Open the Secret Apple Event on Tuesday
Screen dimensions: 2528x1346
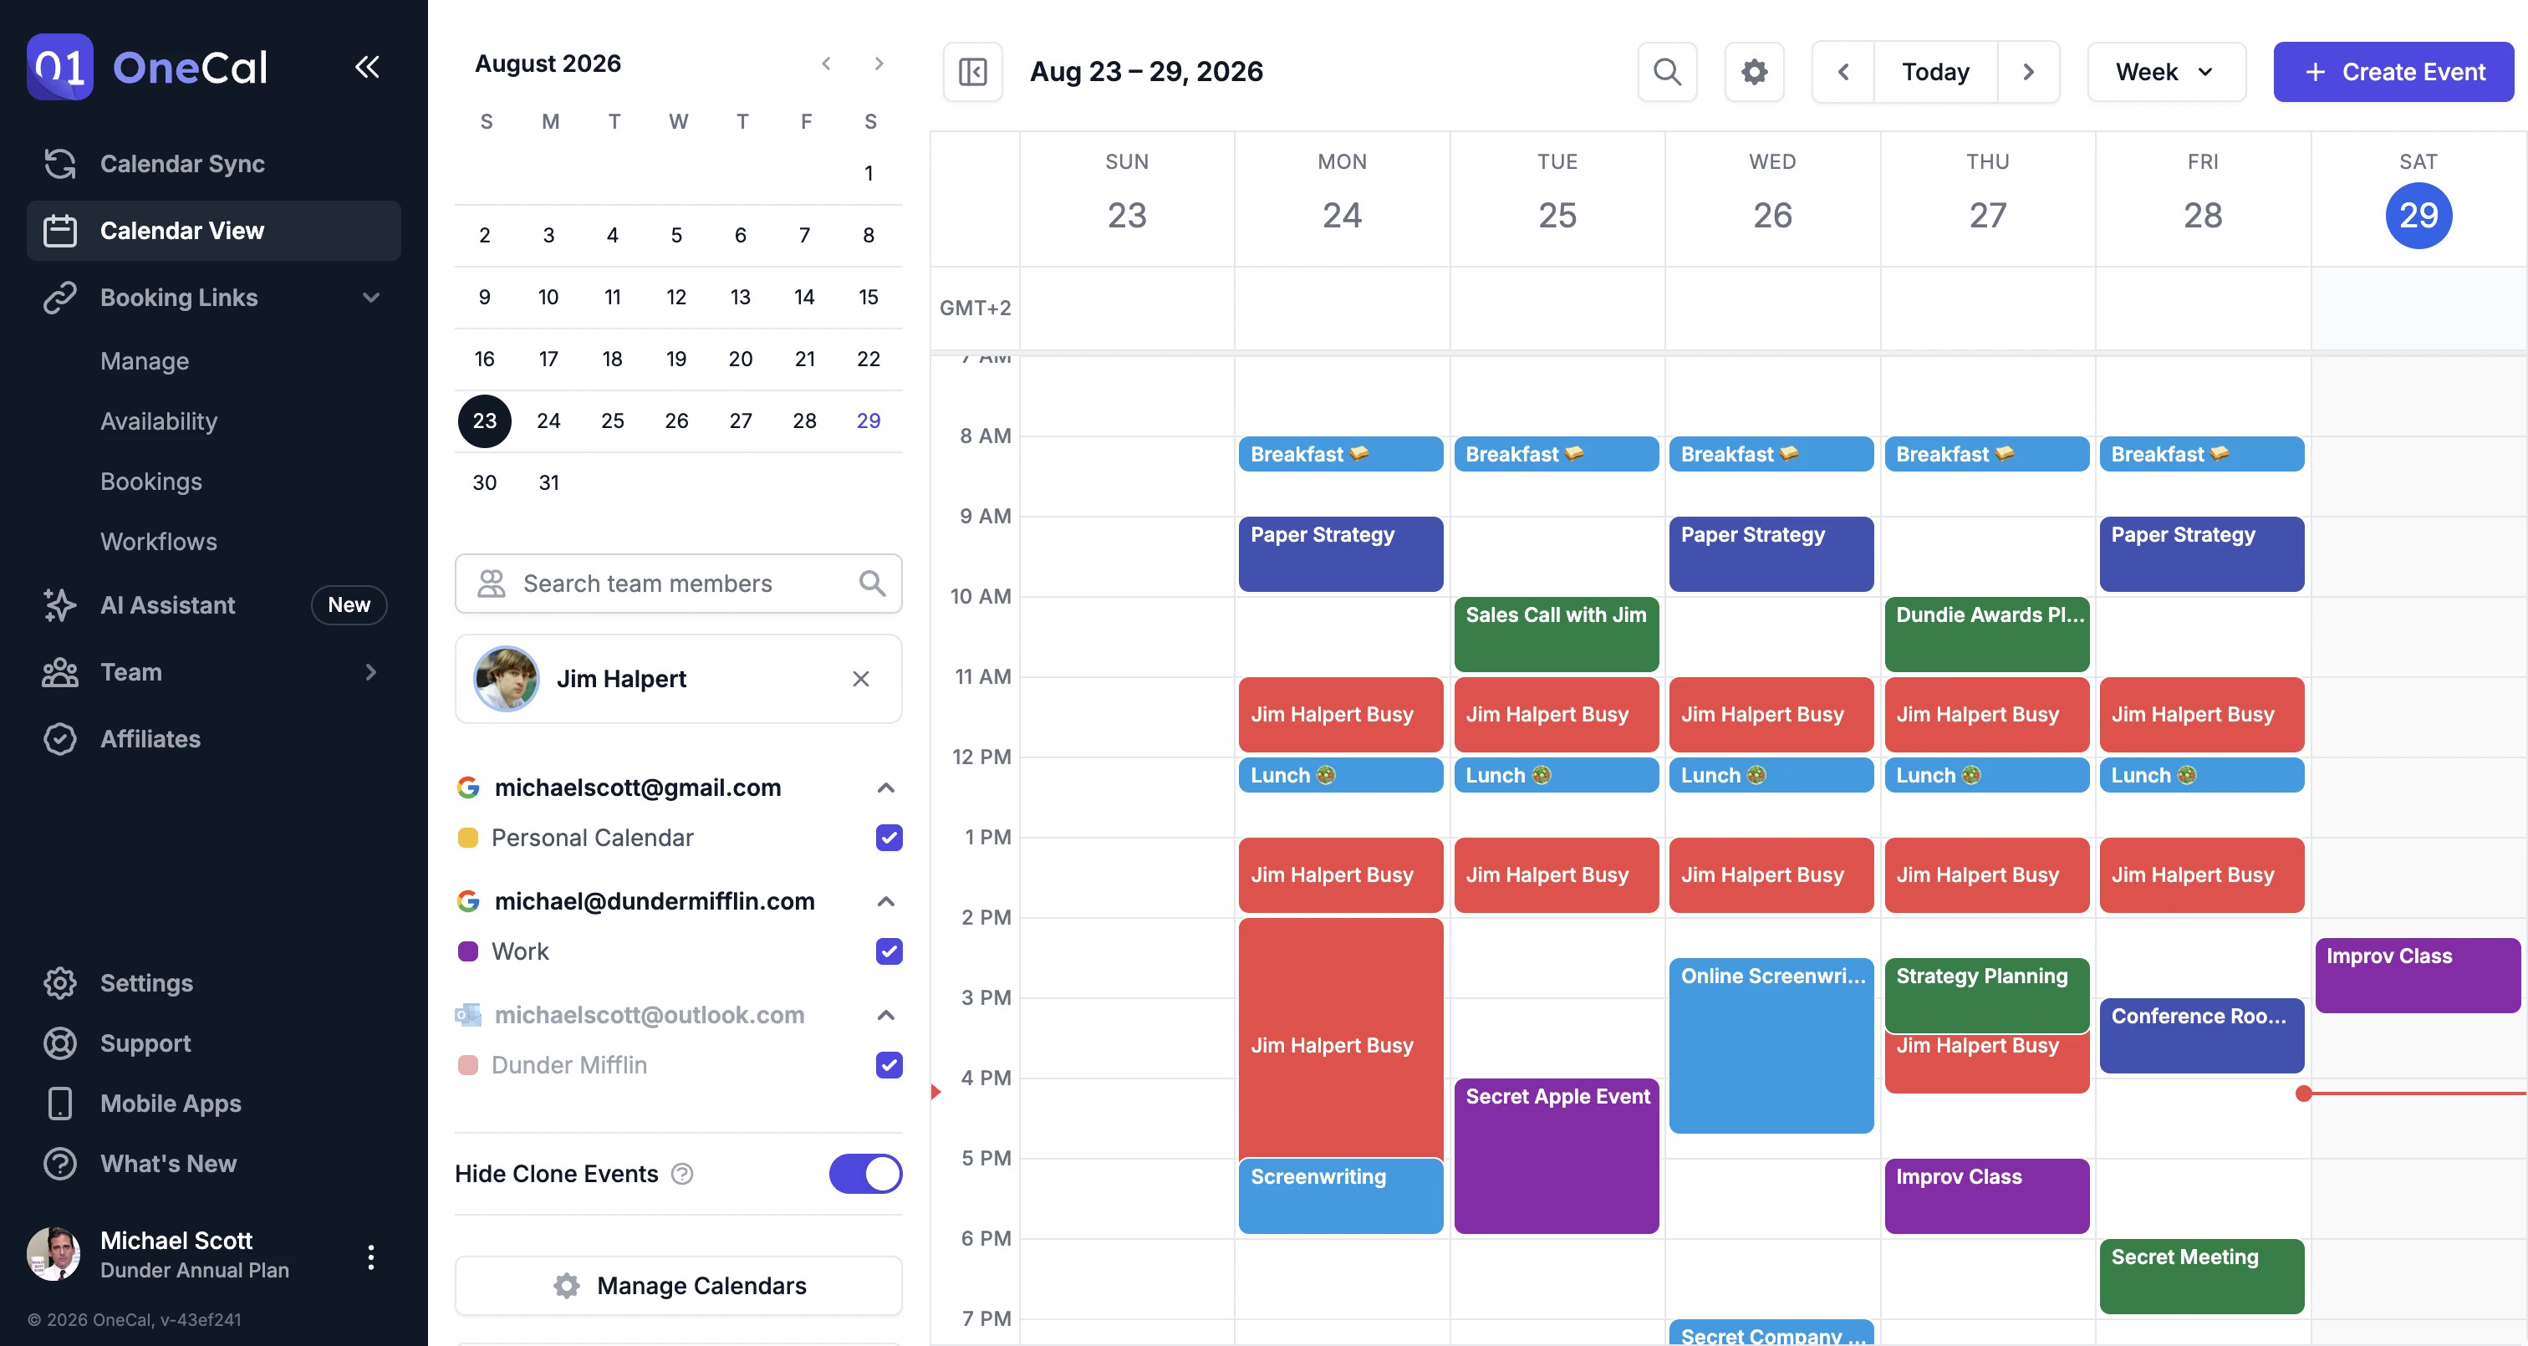click(x=1557, y=1155)
